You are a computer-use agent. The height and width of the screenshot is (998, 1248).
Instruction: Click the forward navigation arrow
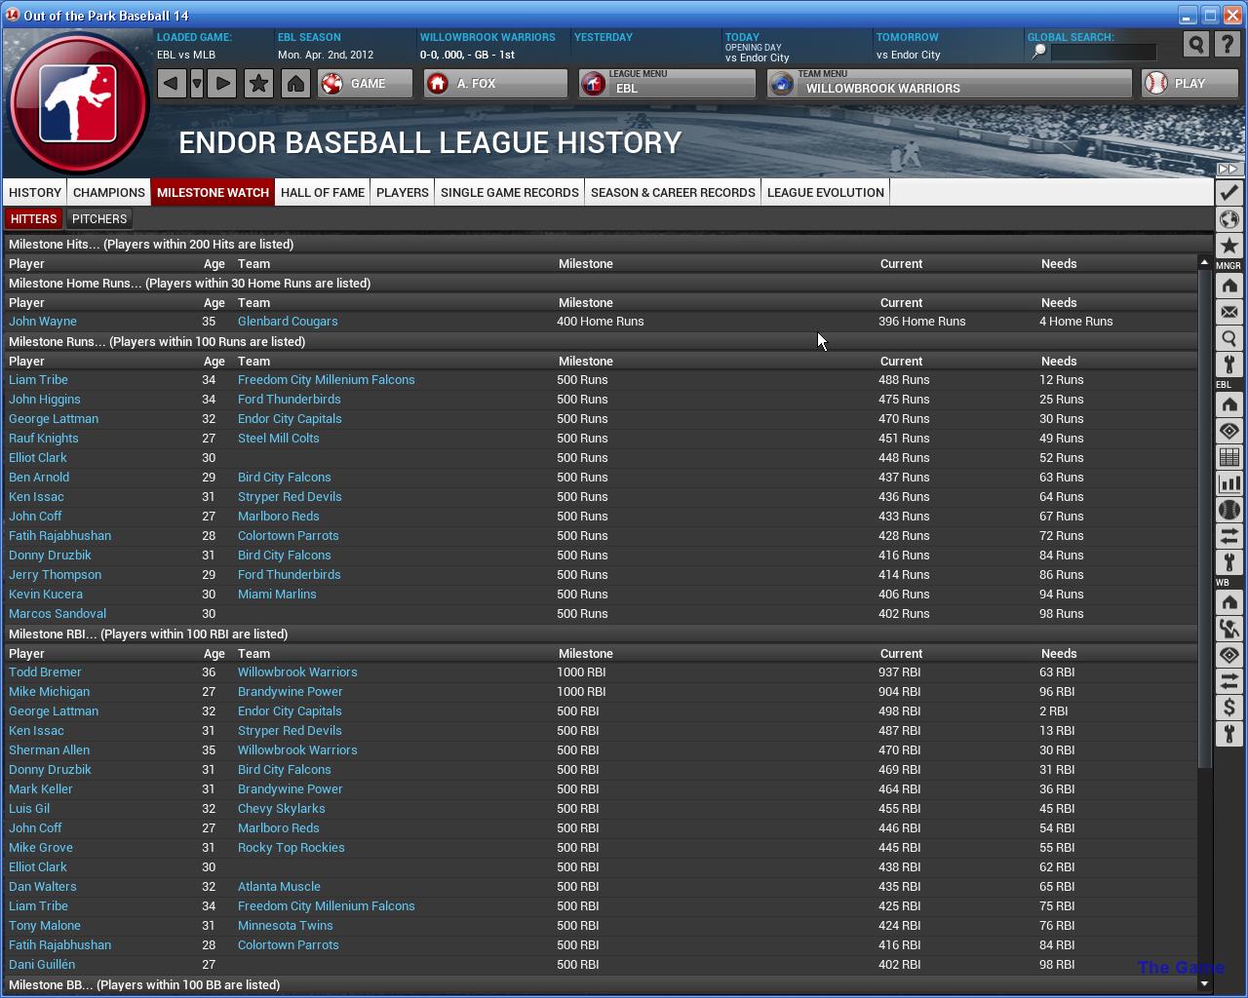(x=222, y=84)
